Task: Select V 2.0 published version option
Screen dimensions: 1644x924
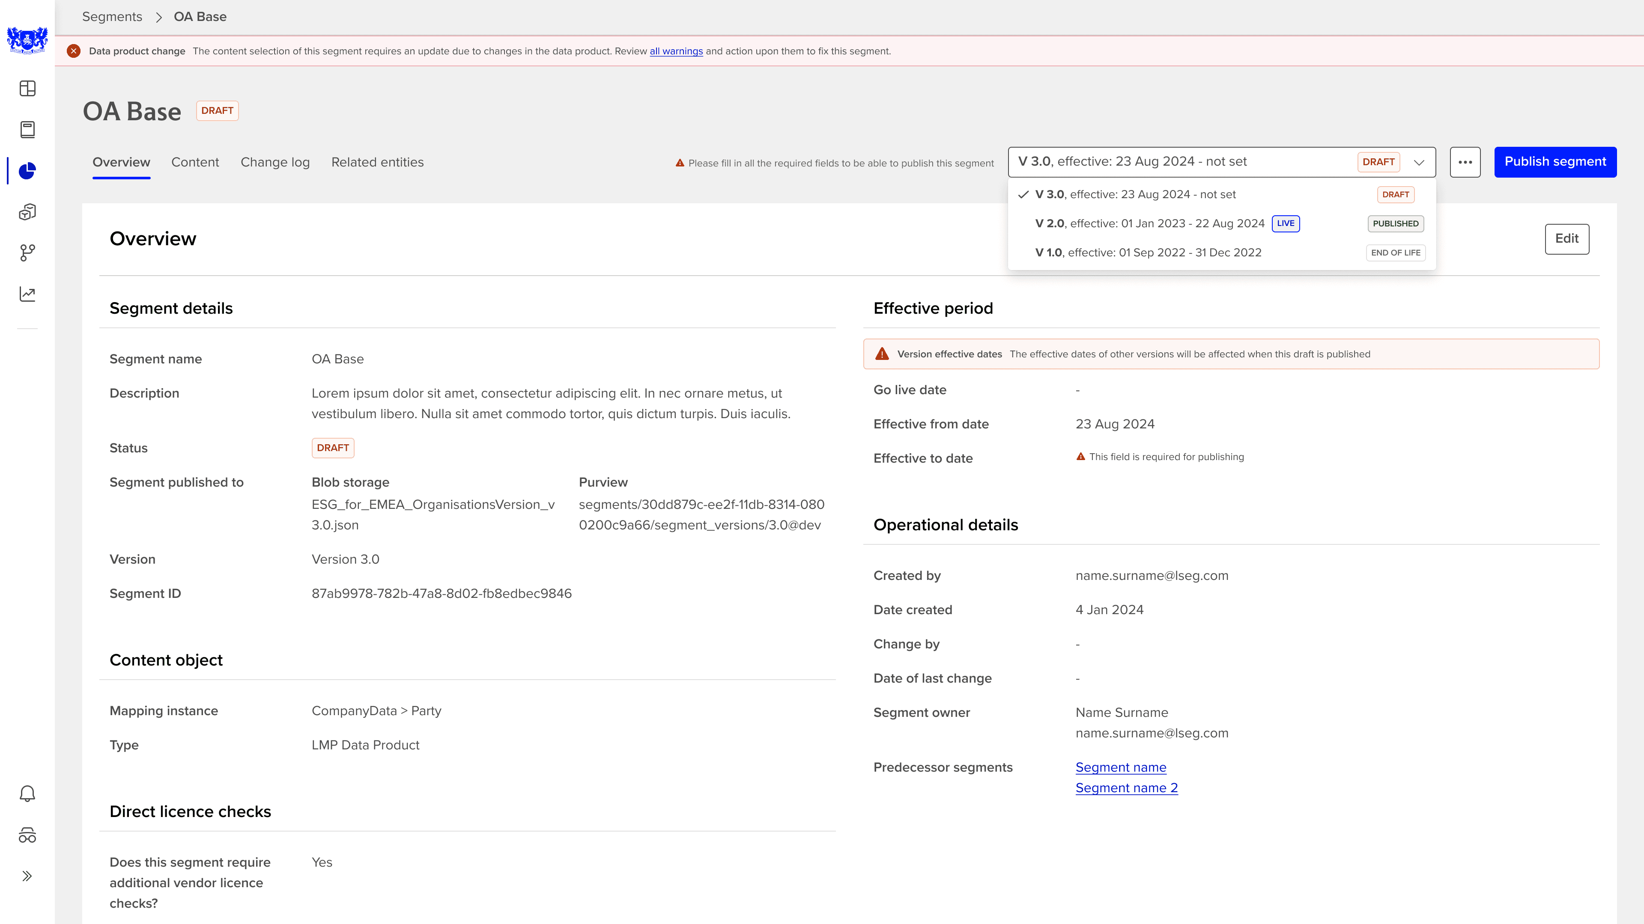Action: click(1149, 223)
